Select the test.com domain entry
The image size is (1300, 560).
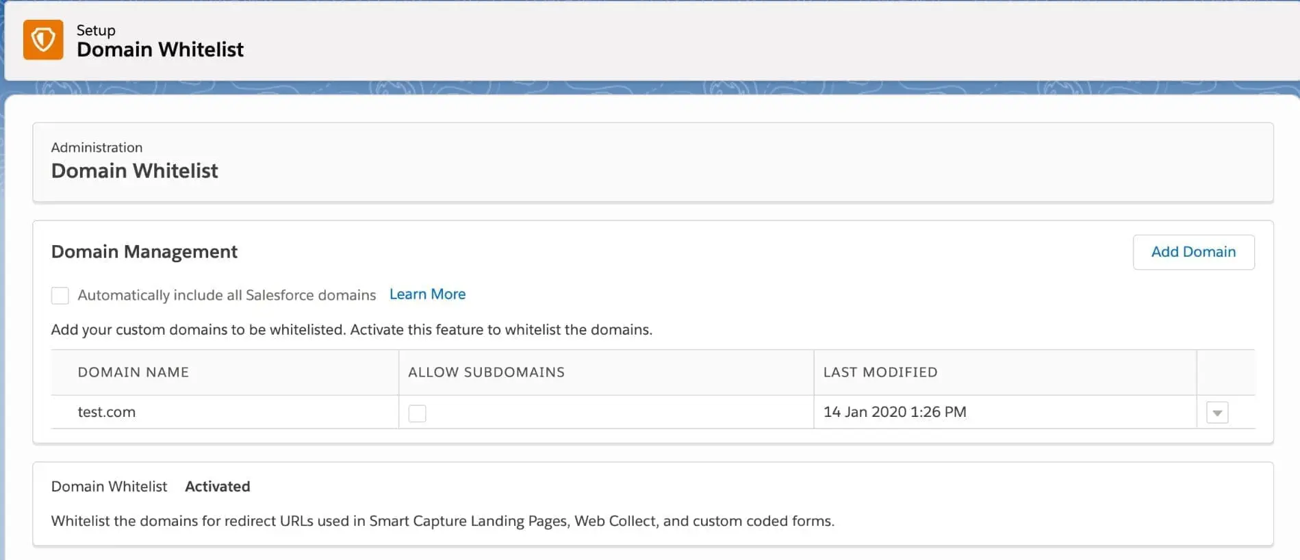(107, 412)
